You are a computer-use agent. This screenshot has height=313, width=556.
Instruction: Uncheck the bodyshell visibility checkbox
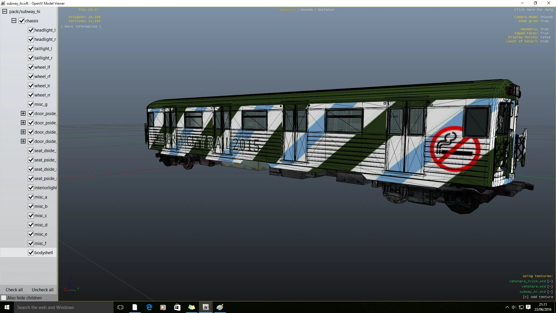pos(30,252)
